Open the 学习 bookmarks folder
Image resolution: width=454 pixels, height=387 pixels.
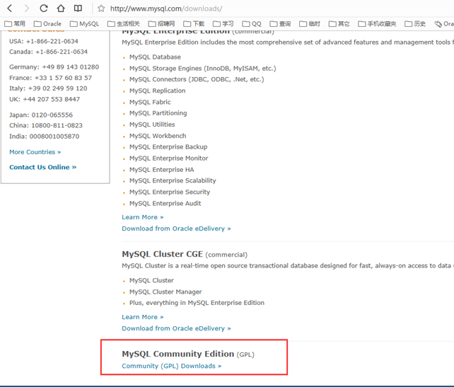(223, 24)
